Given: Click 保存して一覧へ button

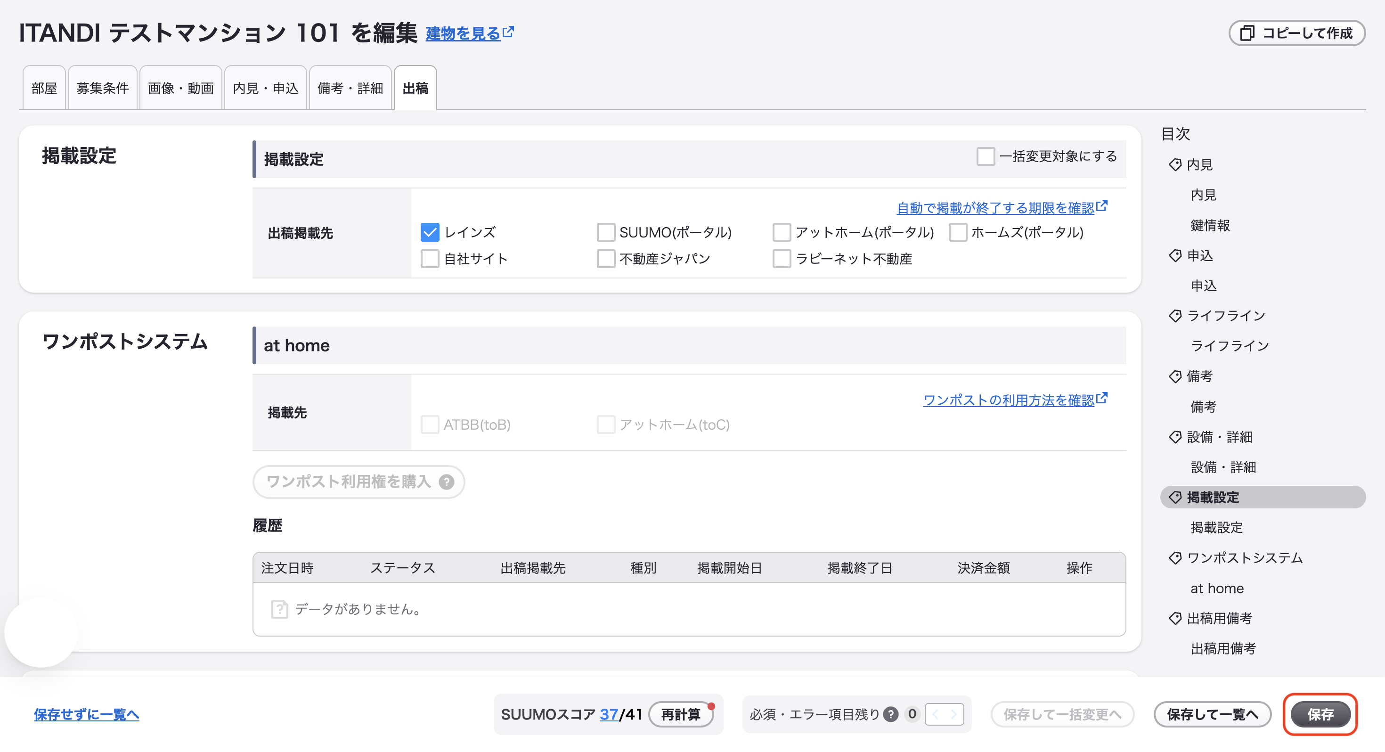Looking at the screenshot, I should pos(1213,714).
